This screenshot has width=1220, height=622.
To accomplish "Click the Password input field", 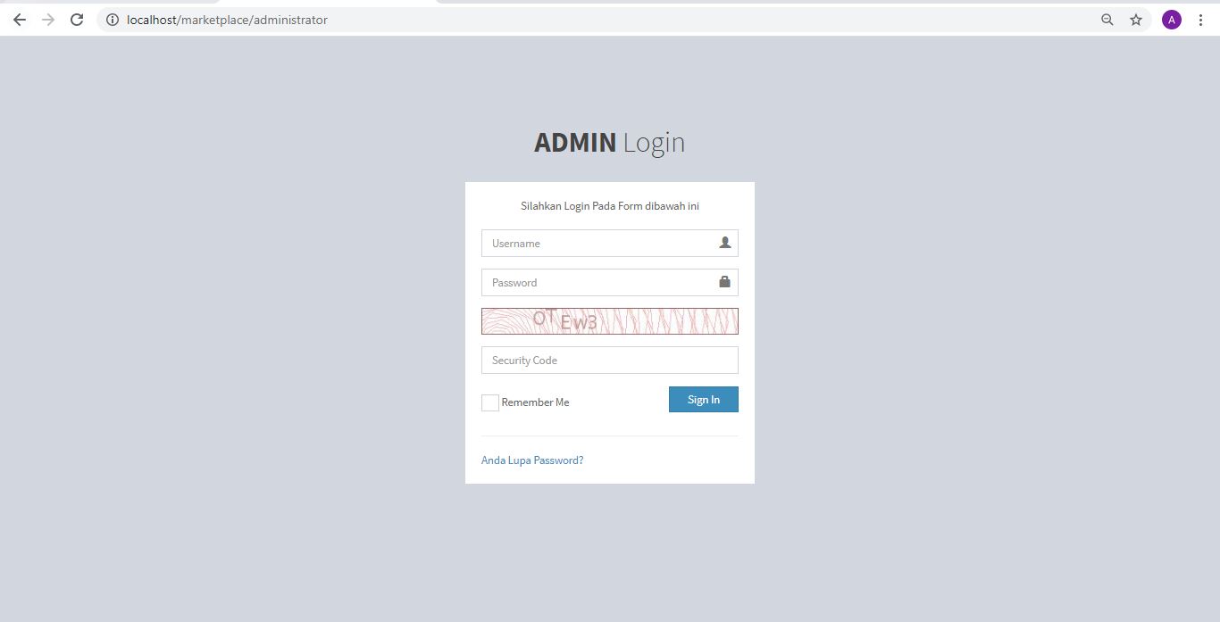I will click(x=598, y=282).
